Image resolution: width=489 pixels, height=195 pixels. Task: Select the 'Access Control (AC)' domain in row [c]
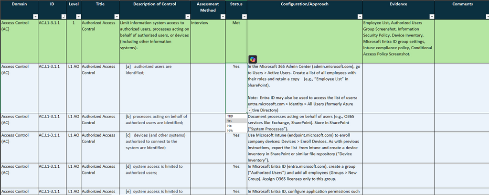[x=19, y=147]
